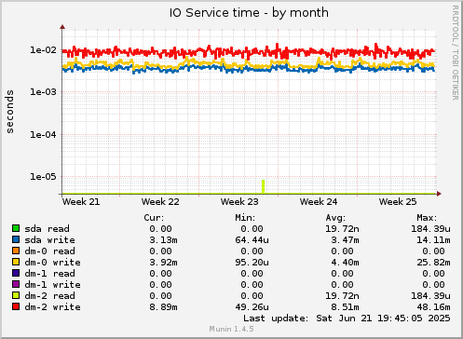Viewport: 463px width, 339px height.
Task: Click the 'sda write' legend label
Action: pos(49,240)
